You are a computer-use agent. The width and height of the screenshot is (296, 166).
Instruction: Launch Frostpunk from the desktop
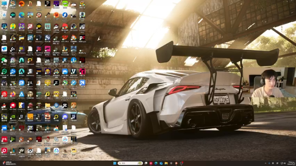(x=21, y=117)
